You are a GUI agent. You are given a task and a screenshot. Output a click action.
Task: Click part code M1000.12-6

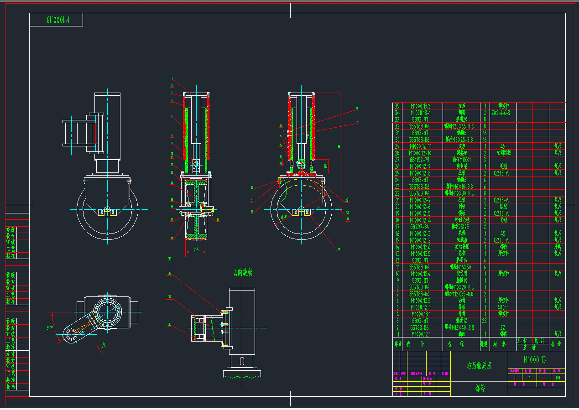[x=421, y=207]
